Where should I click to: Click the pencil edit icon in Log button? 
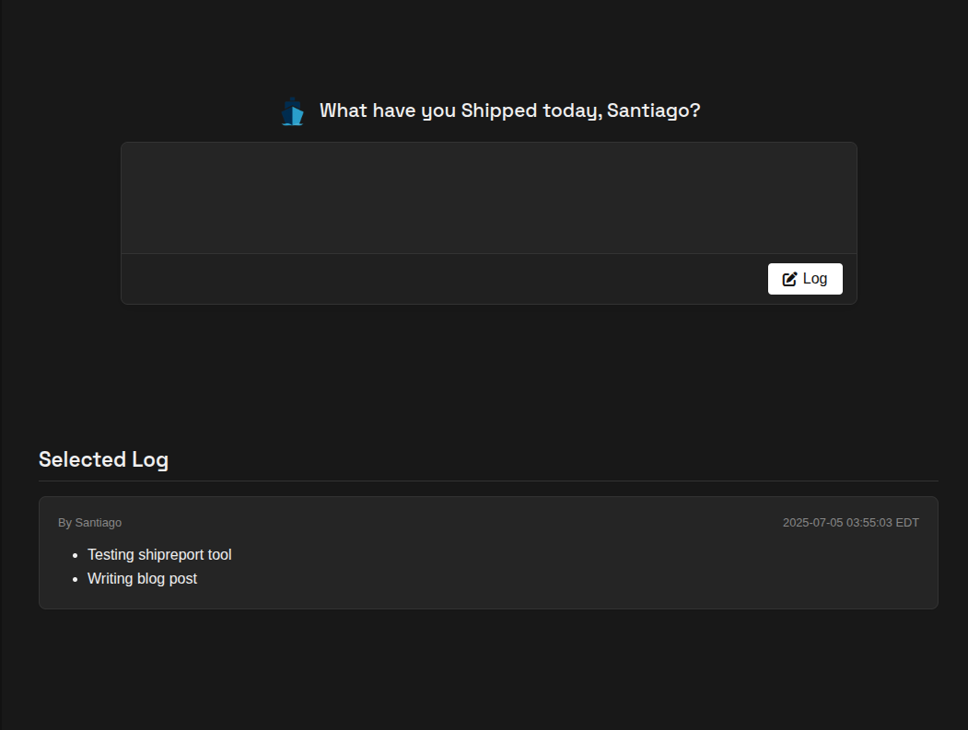pos(789,279)
